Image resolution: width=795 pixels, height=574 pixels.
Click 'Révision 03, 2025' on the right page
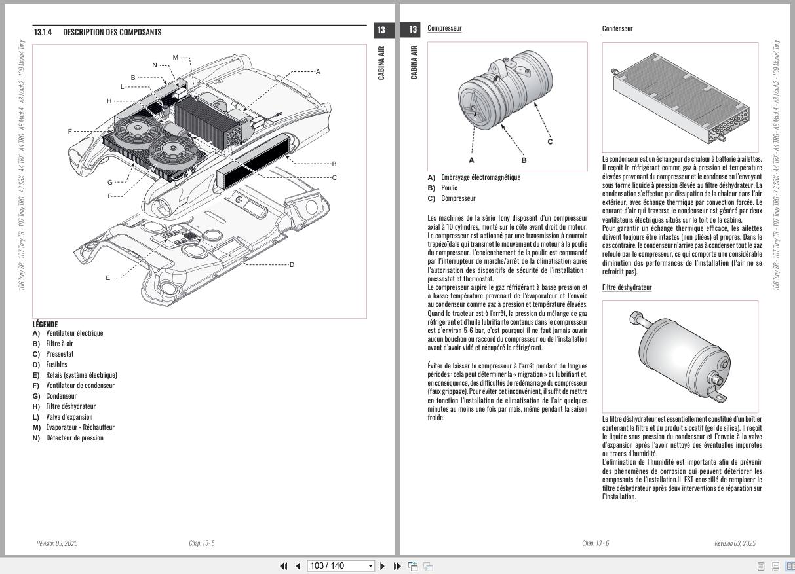(735, 543)
